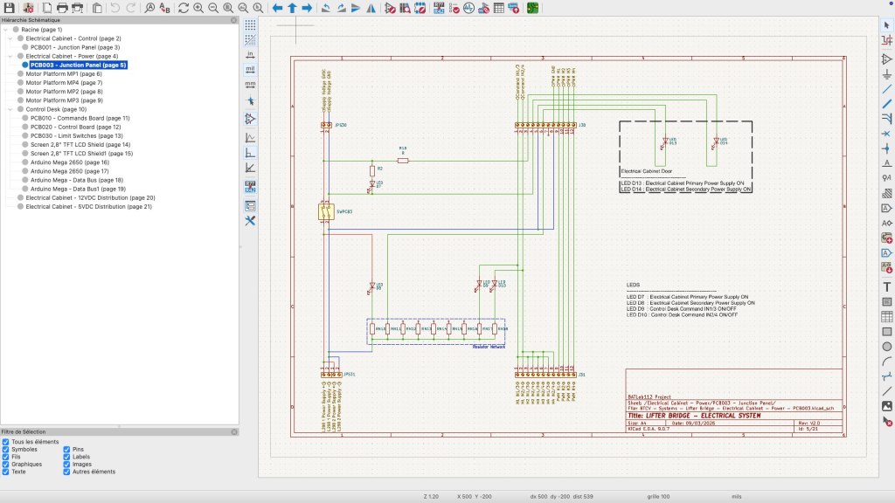Collapse the Control Desk (page 10) branch
Image resolution: width=895 pixels, height=503 pixels.
10,109
